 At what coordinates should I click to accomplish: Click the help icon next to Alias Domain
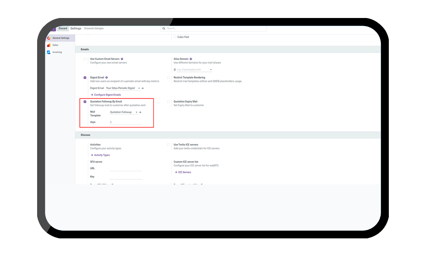(191, 59)
